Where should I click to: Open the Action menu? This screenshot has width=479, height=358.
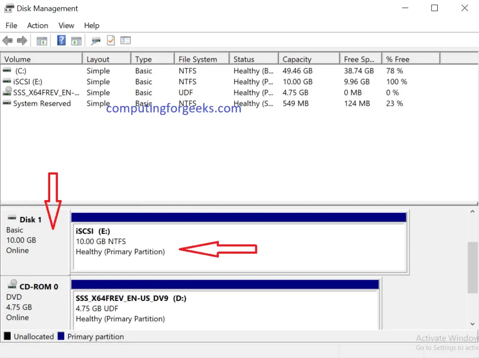37,26
